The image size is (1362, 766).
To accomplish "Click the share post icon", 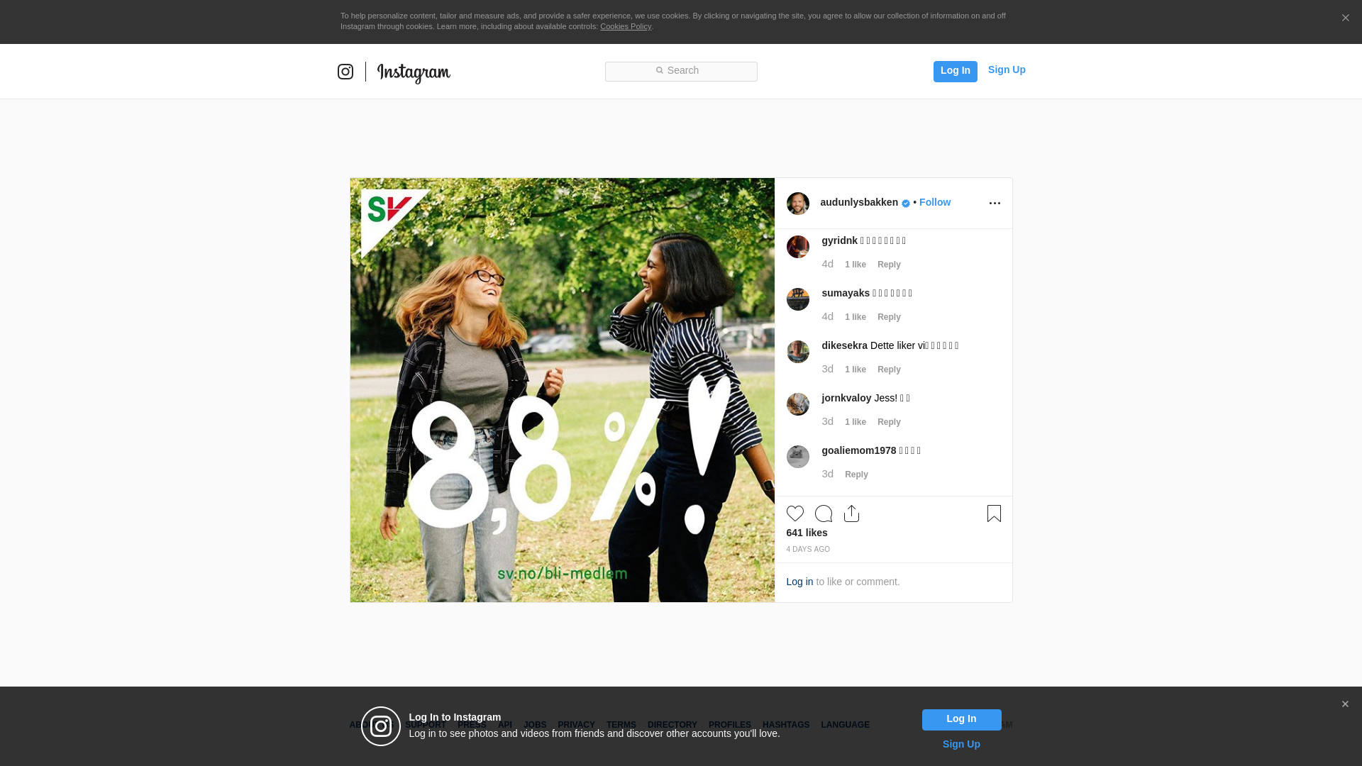I will click(x=851, y=514).
